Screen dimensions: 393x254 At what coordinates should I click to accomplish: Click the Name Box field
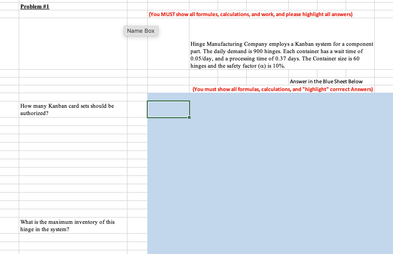pyautogui.click(x=141, y=31)
